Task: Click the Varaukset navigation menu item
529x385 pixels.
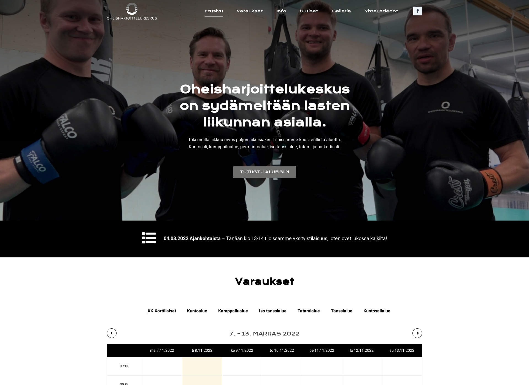Action: pyautogui.click(x=249, y=11)
